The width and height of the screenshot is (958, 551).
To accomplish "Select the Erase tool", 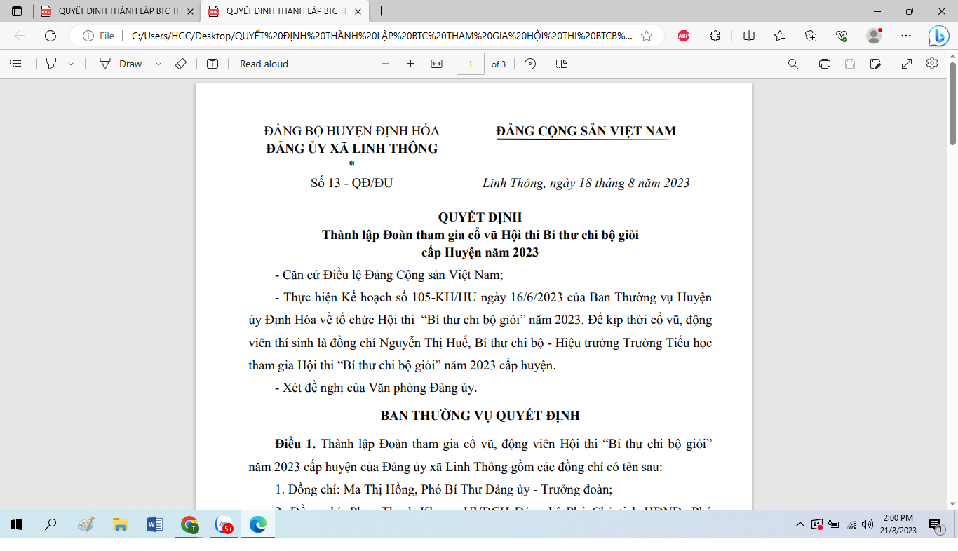I will [x=180, y=64].
